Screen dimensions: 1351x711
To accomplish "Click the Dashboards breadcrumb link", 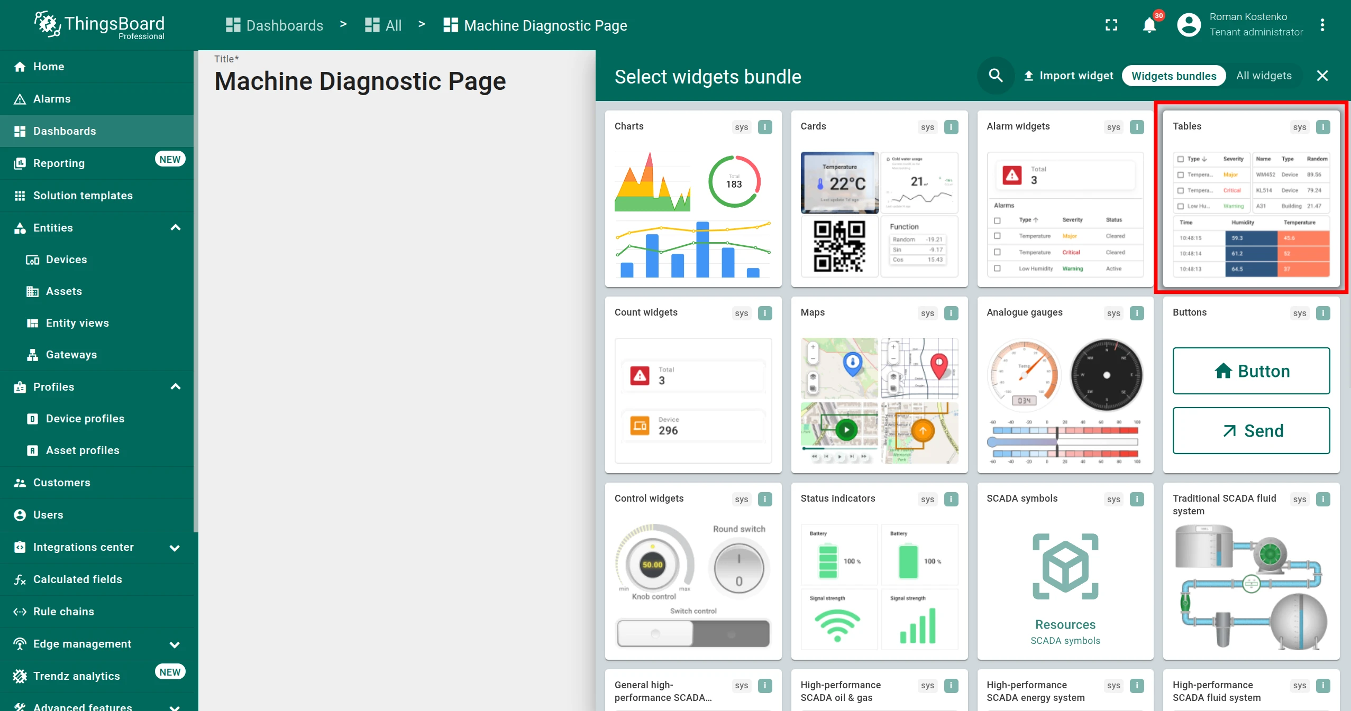I will click(275, 25).
